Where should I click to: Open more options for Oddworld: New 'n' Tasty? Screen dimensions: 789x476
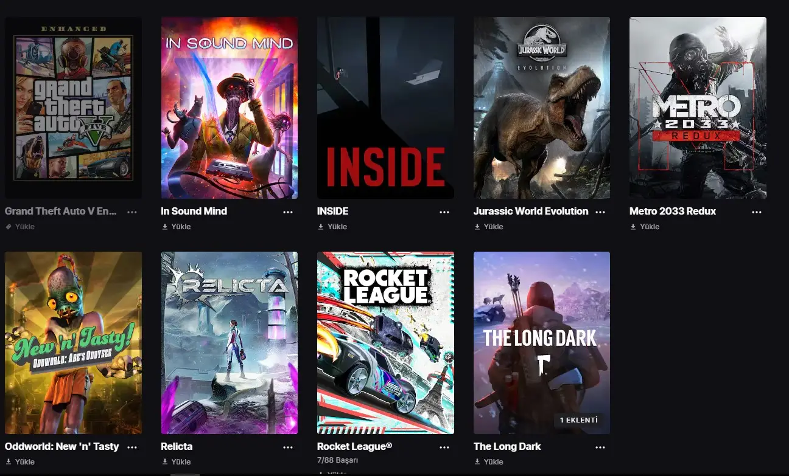pos(132,447)
